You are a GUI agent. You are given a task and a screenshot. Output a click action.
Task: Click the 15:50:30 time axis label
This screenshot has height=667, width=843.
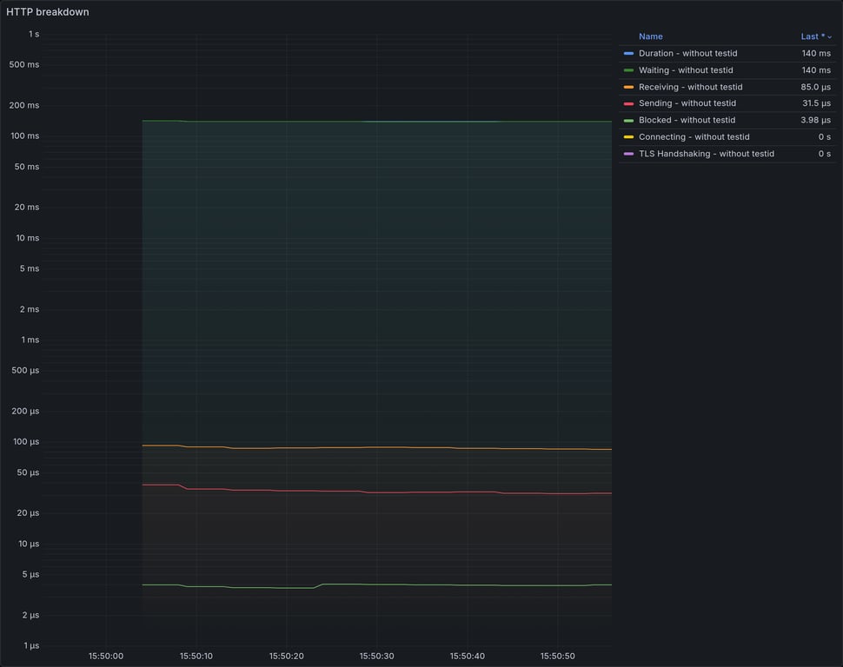click(x=376, y=656)
